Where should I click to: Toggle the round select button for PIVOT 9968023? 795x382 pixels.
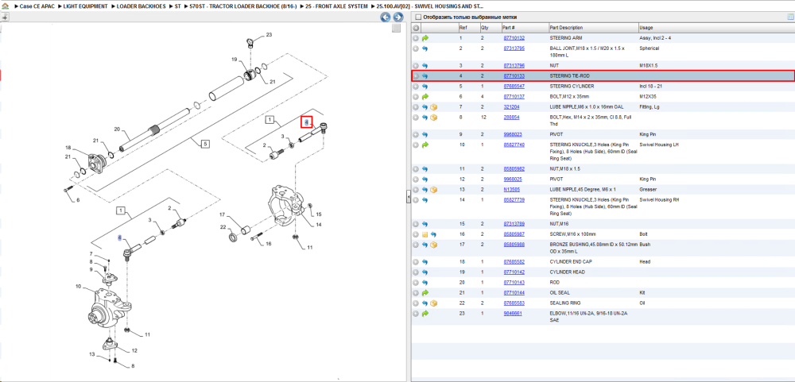(416, 135)
